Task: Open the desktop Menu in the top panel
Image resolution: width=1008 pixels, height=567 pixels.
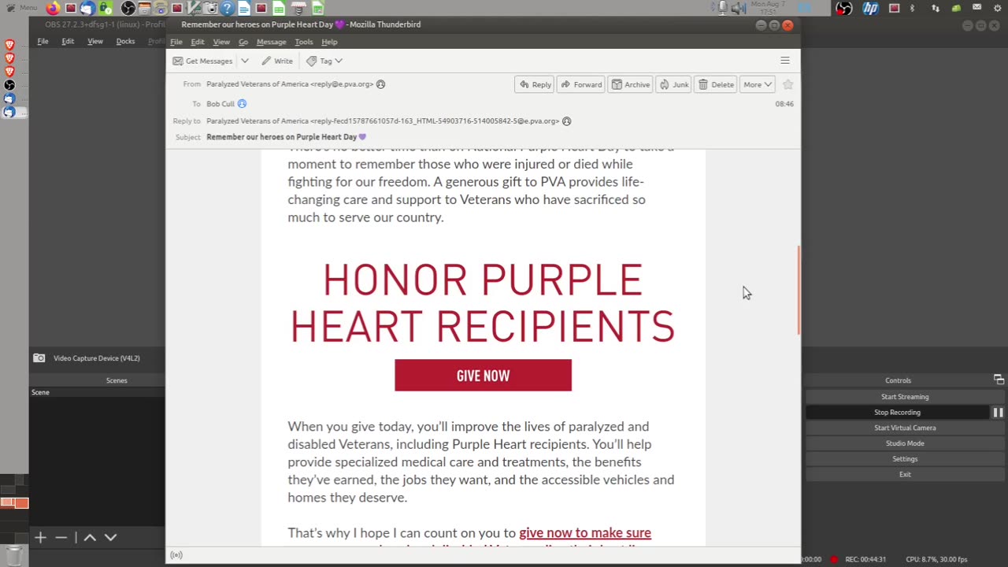Action: [x=21, y=8]
